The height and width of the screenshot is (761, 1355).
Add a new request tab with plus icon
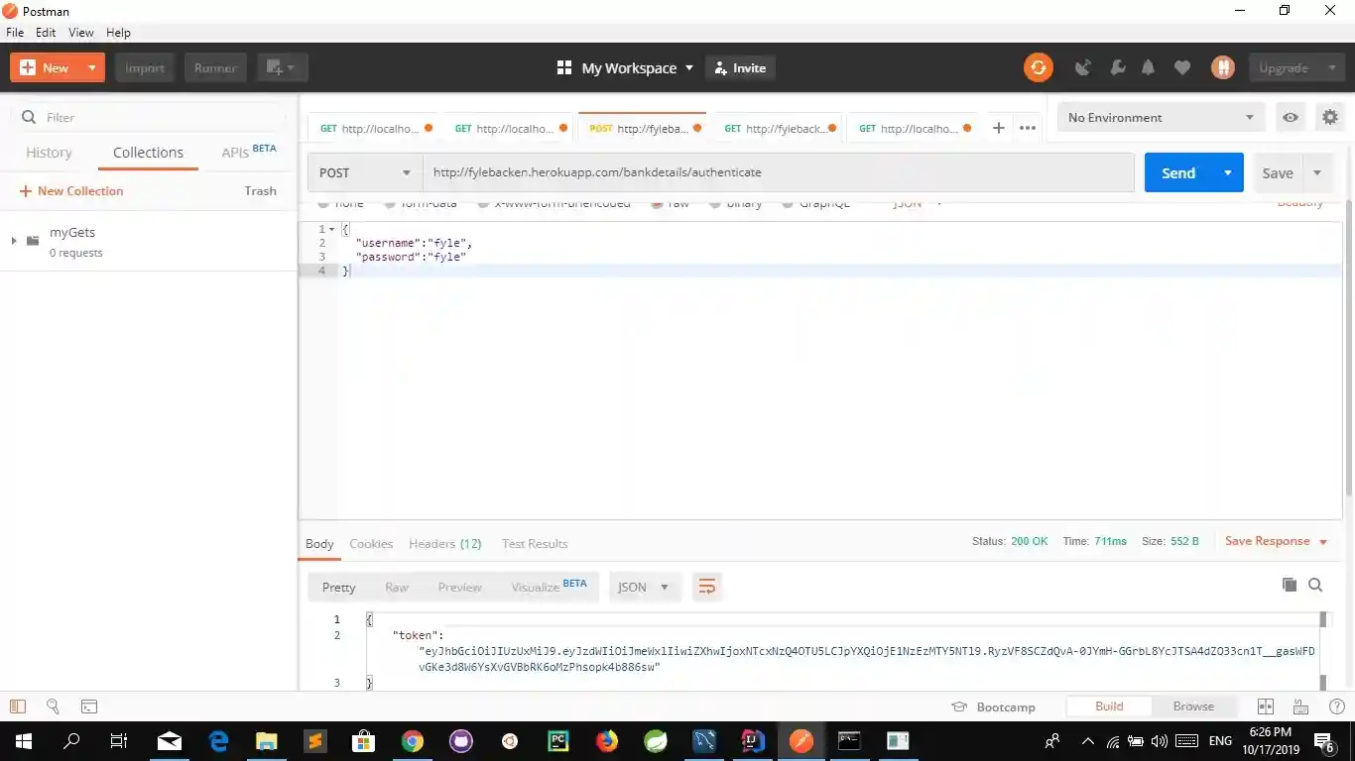[x=999, y=128]
